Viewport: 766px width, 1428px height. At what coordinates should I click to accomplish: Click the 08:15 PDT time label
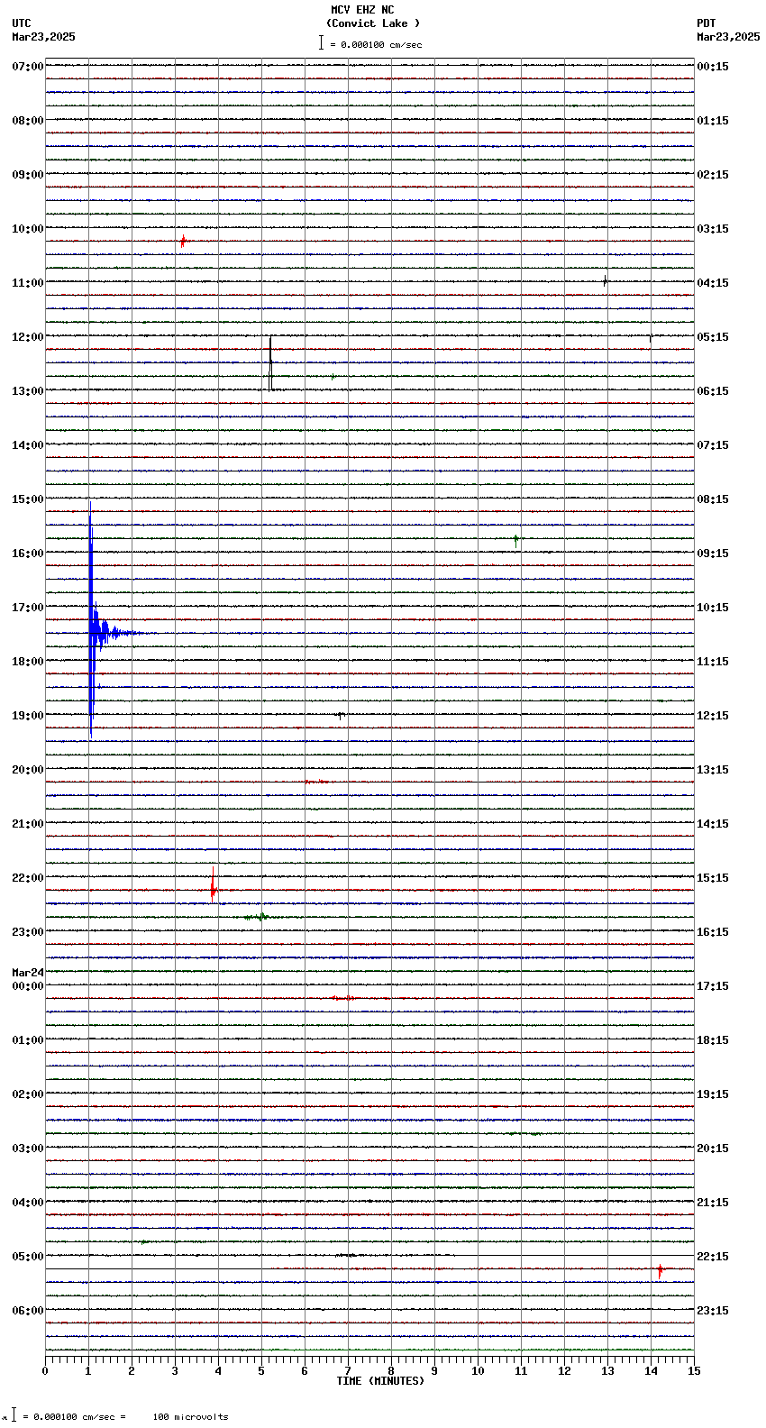[713, 499]
